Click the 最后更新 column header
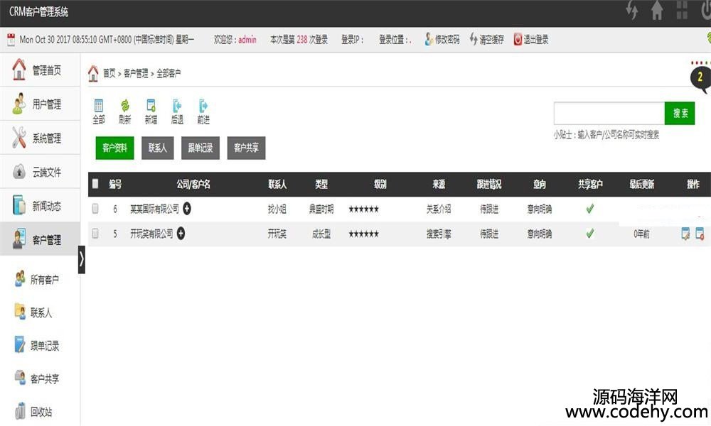Screen dimensions: 711x426 (x=641, y=185)
